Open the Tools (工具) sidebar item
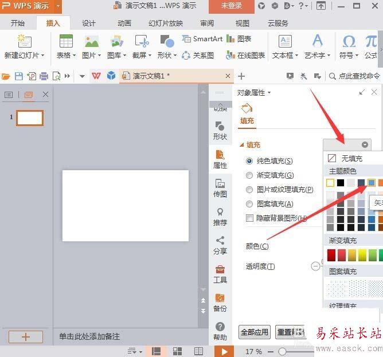383x357 pixels. tap(220, 274)
